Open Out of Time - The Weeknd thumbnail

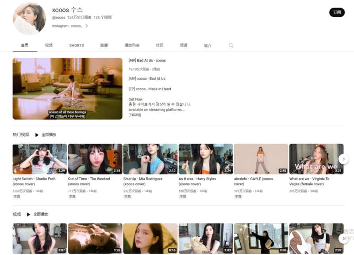point(95,159)
